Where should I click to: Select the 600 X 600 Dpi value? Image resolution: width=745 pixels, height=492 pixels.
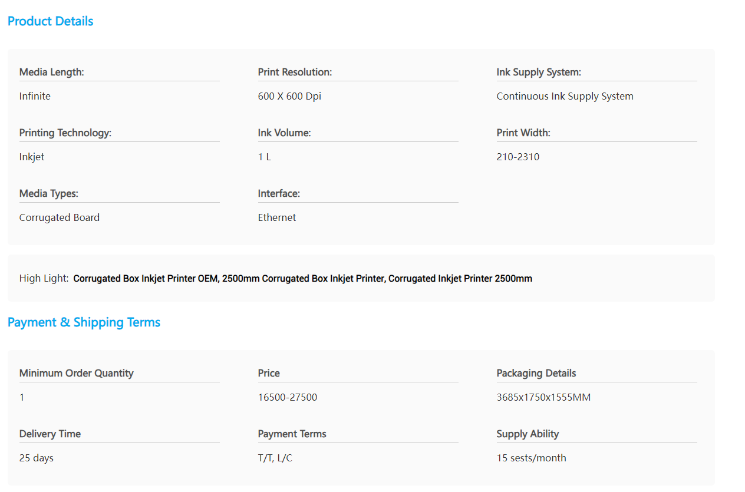289,96
